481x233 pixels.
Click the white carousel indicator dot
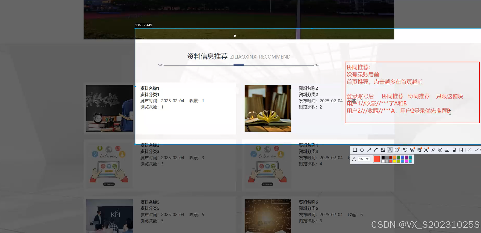(x=235, y=36)
